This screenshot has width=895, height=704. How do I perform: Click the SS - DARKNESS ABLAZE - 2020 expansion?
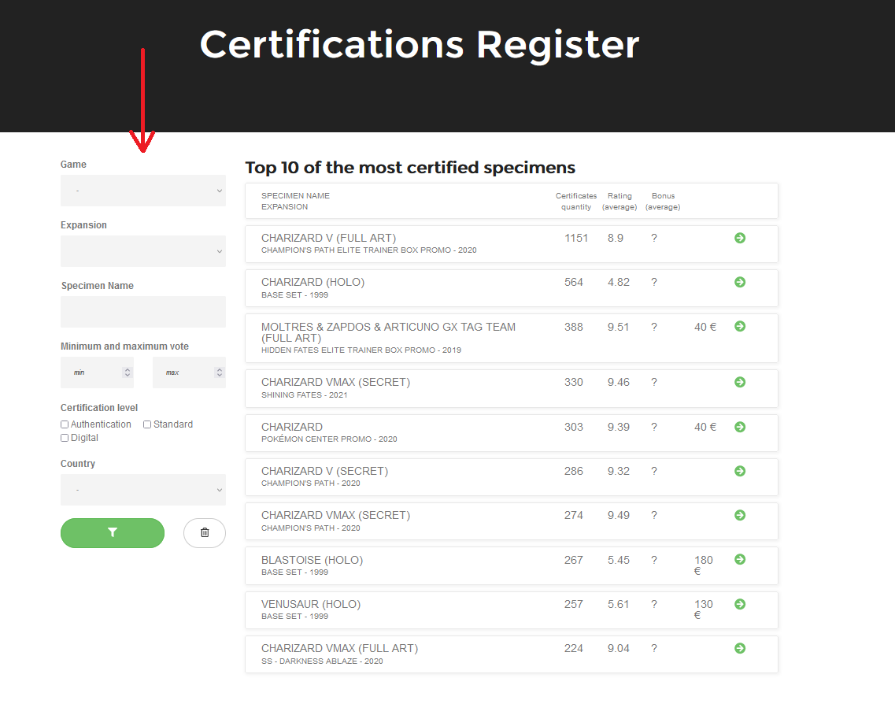[322, 661]
